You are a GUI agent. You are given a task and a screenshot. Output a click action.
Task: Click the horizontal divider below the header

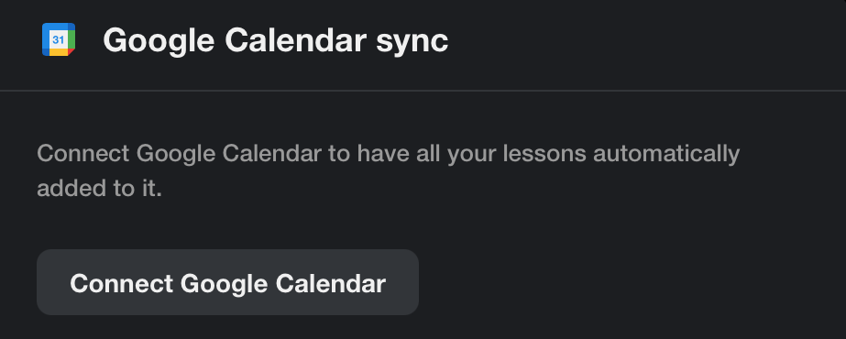(x=423, y=91)
